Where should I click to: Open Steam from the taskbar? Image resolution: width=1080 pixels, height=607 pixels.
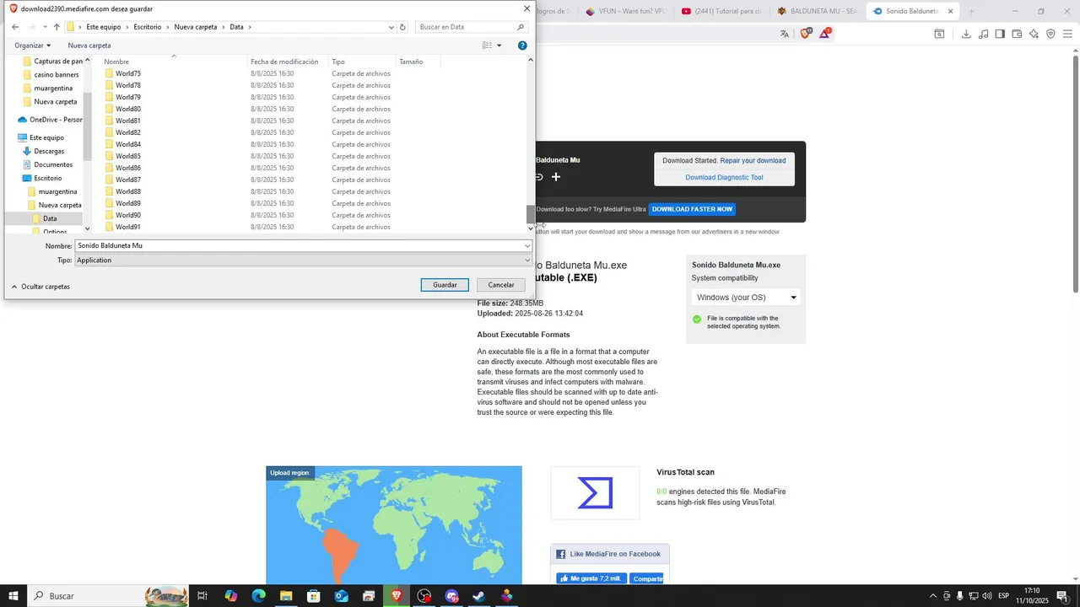(x=478, y=596)
